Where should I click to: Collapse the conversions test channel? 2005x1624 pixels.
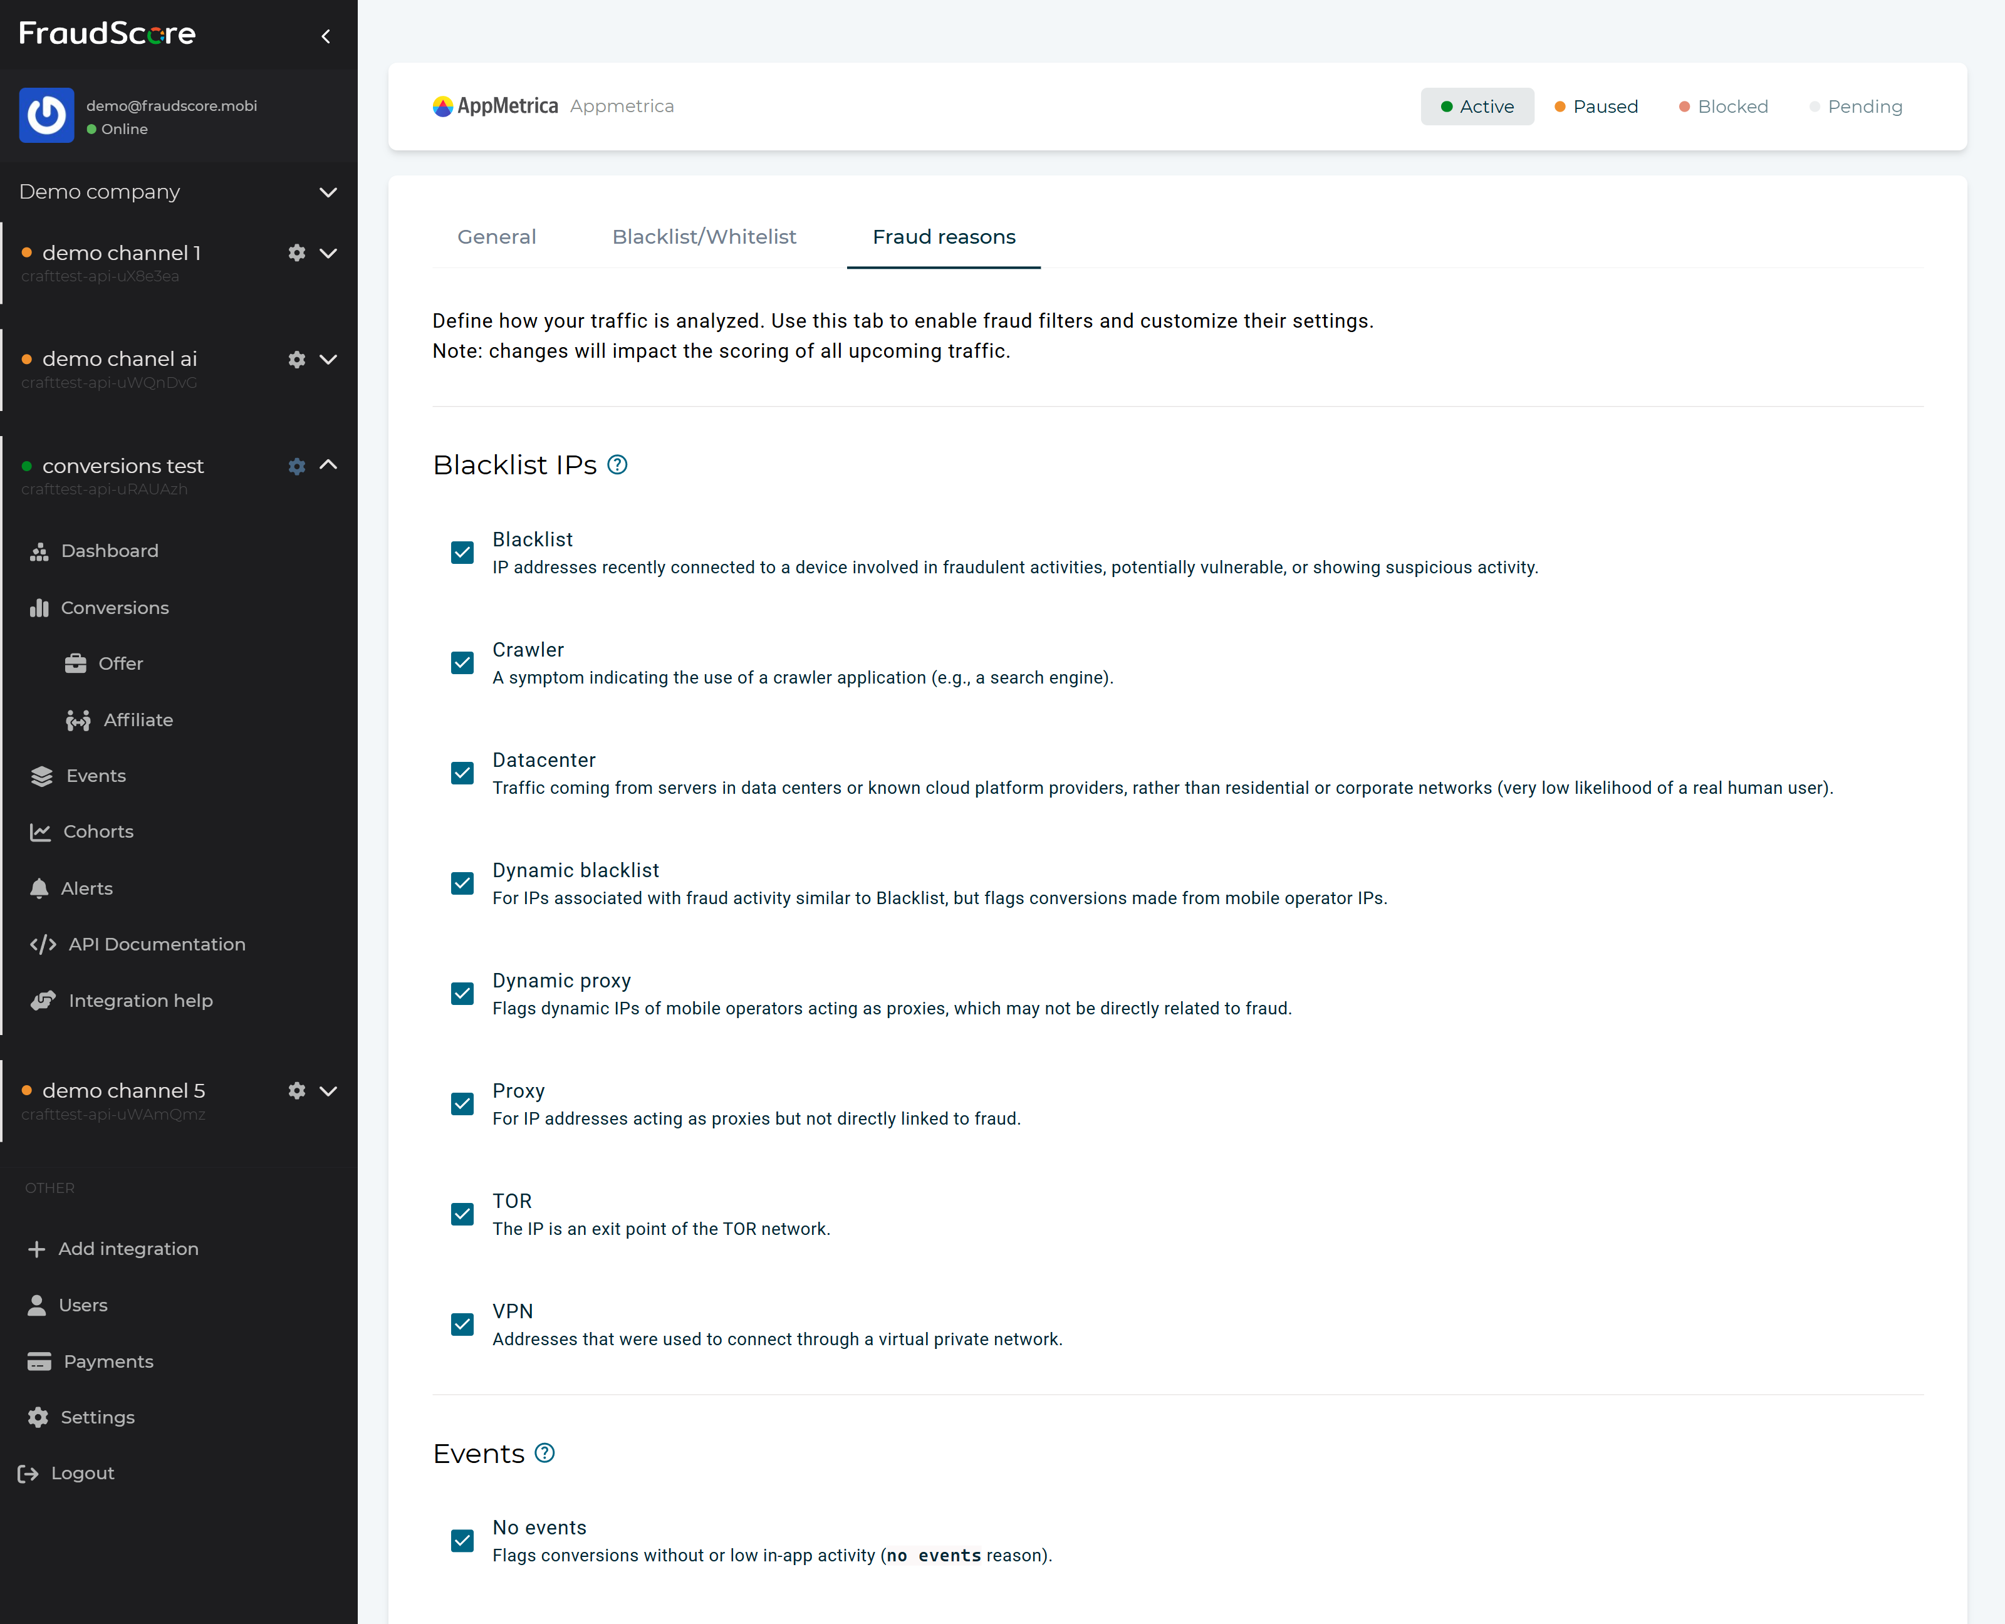(328, 465)
